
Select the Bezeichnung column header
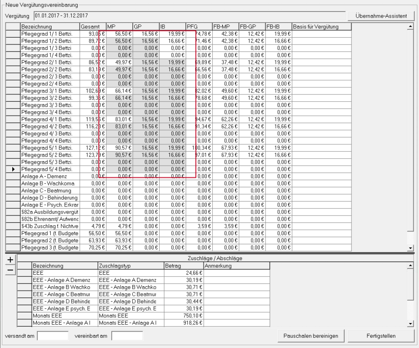[x=49, y=27]
